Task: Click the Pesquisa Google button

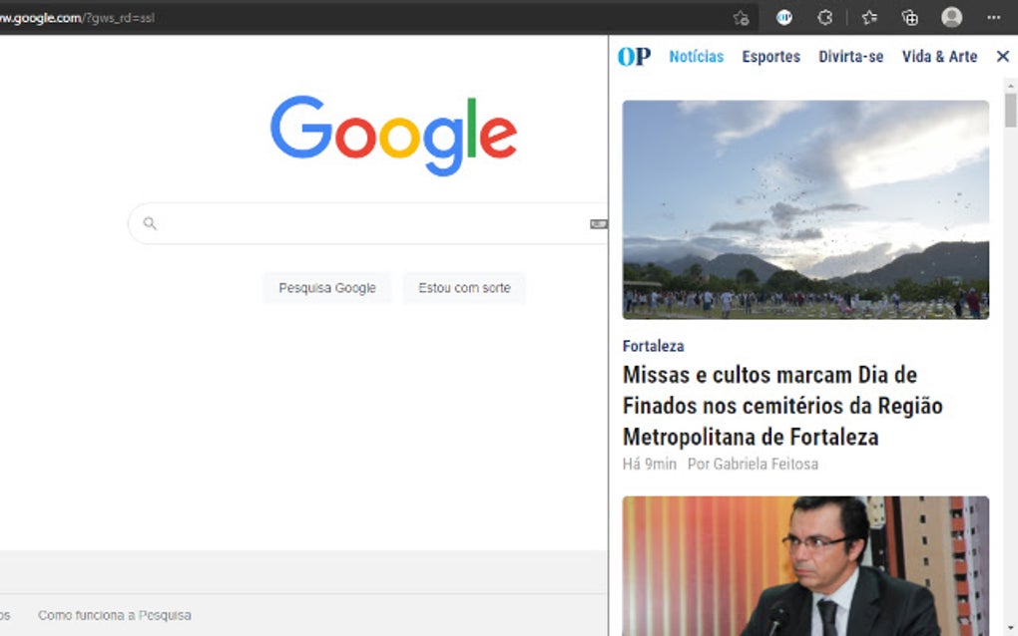Action: click(327, 288)
